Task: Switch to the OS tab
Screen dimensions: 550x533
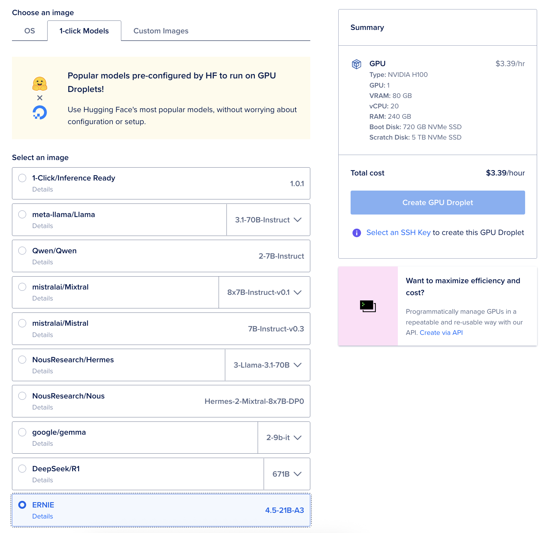Action: [30, 31]
